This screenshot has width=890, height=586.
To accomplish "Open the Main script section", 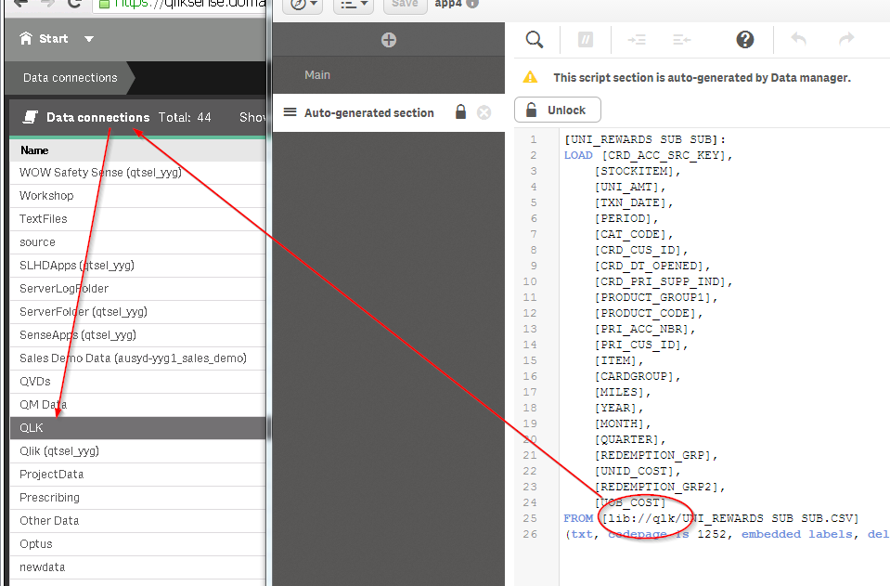I will (x=389, y=75).
